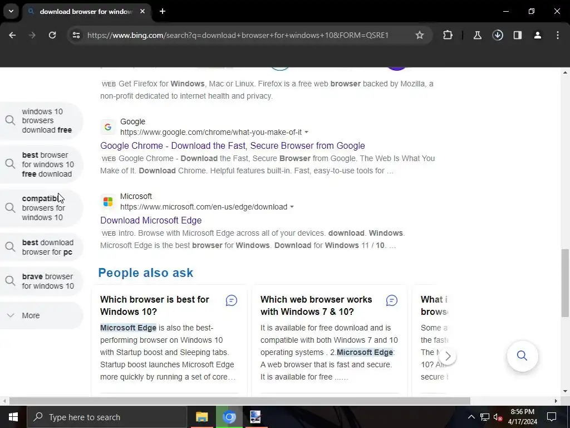
Task: Click the Microsoft logo favicon
Action: 108,201
